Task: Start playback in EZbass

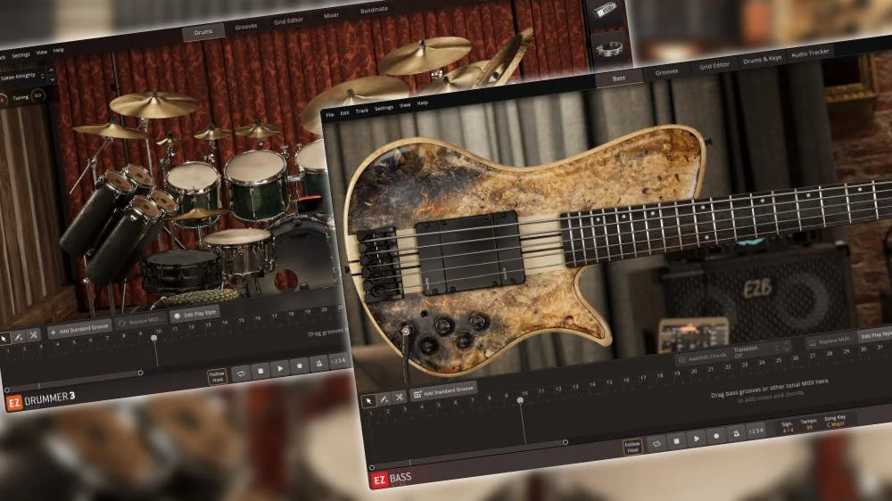Action: [697, 439]
